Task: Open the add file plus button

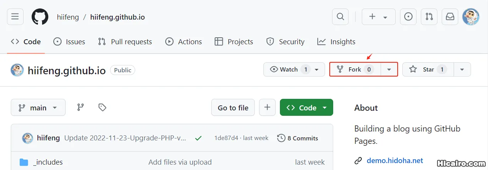Action: [x=267, y=108]
